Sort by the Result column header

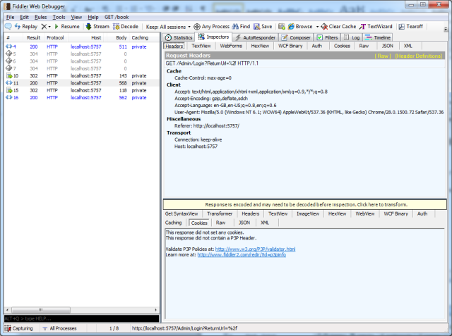pyautogui.click(x=33, y=37)
